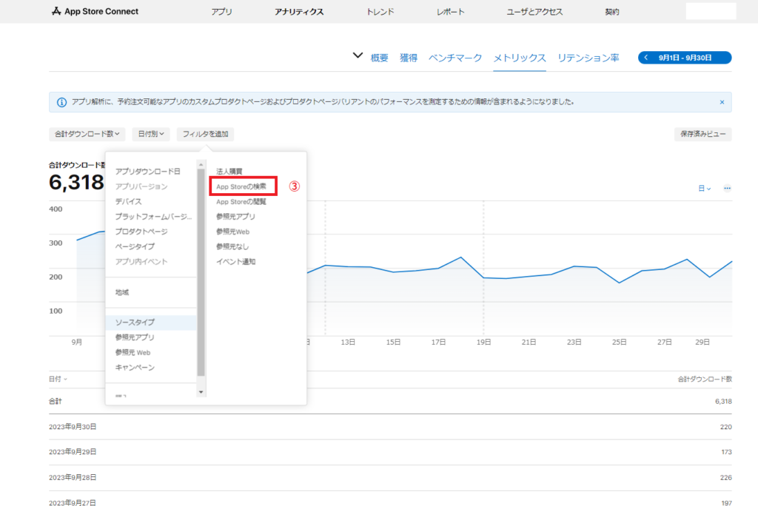Open the 契約 top menu
758x506 pixels.
(x=612, y=12)
